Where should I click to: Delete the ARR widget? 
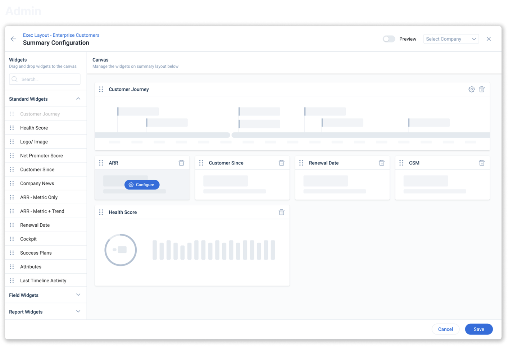click(181, 163)
